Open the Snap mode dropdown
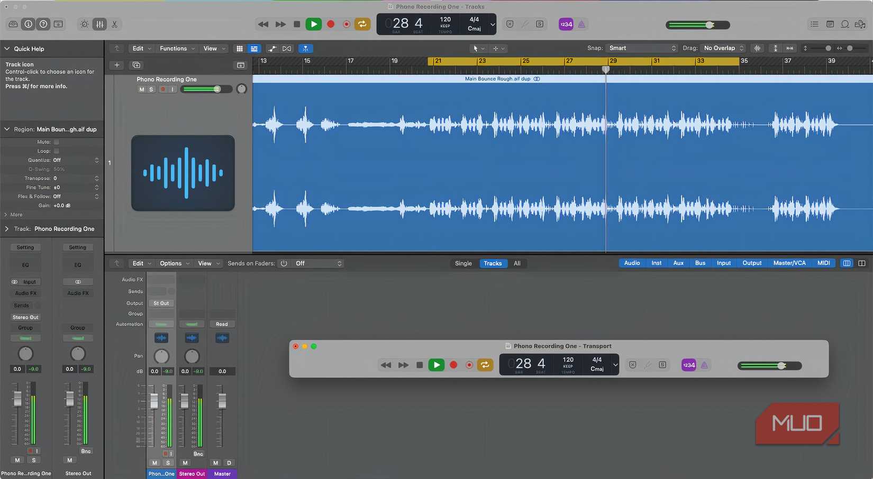 point(642,48)
